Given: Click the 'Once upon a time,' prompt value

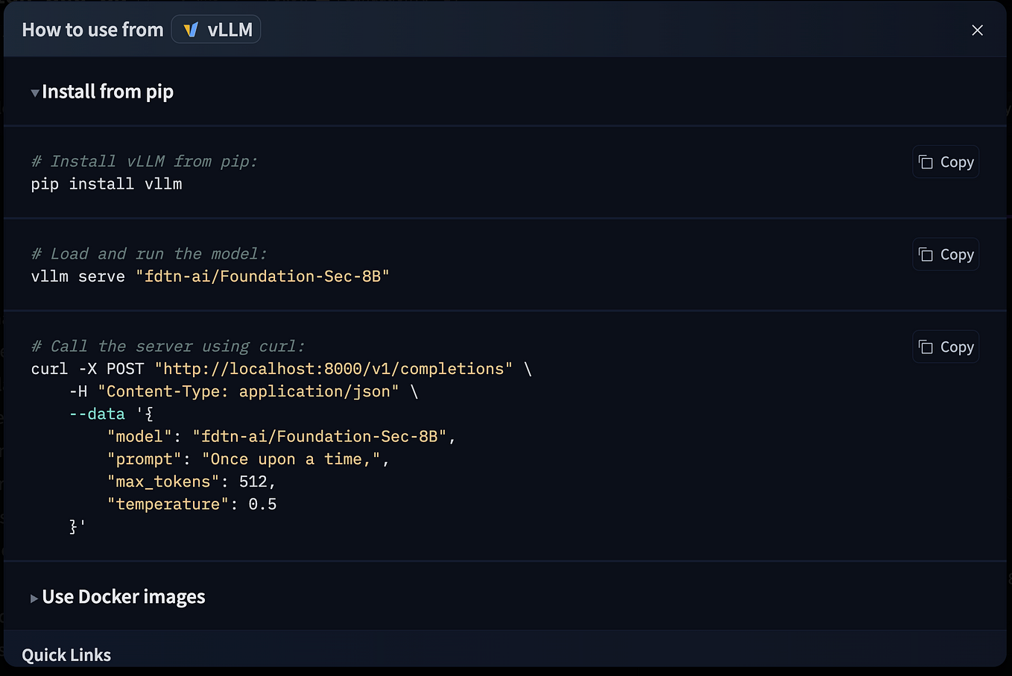Looking at the screenshot, I should pos(295,459).
